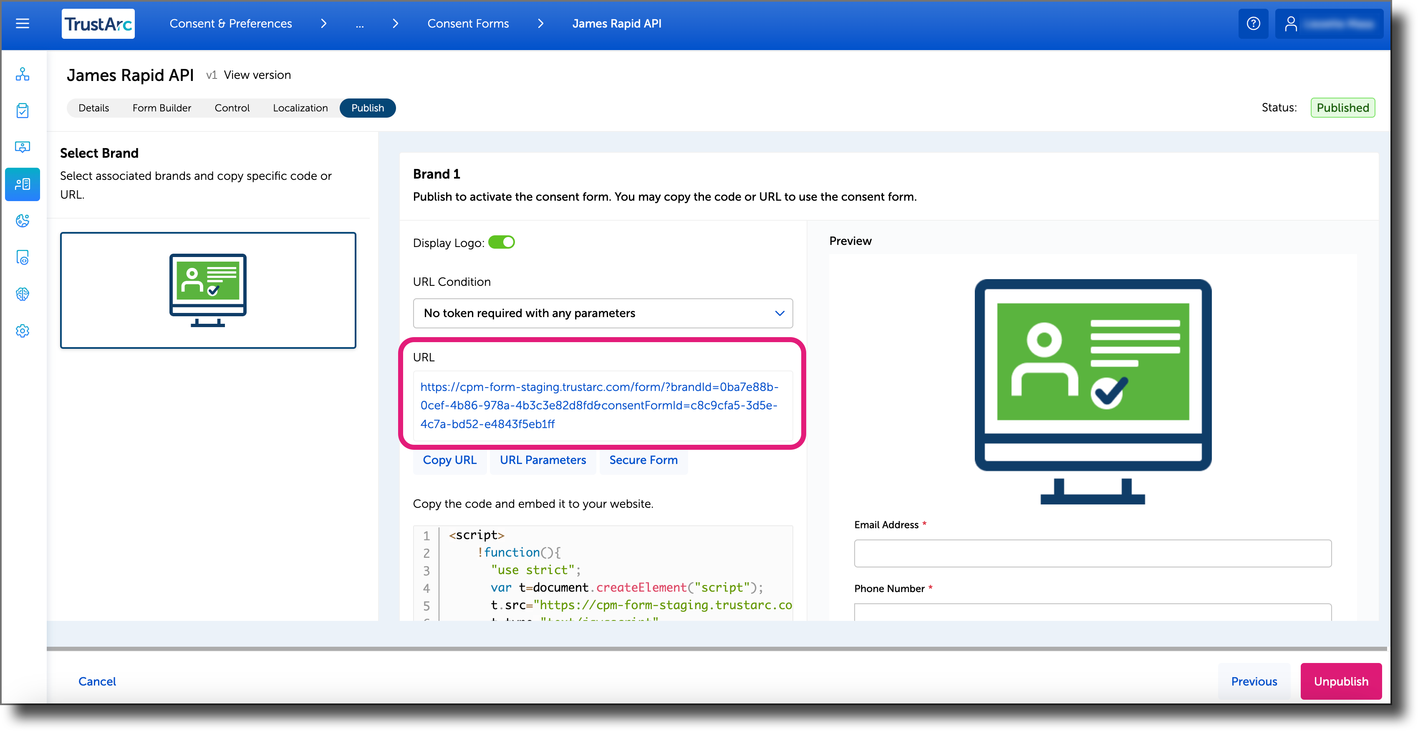
Task: Open the brain intelligence sidebar icon
Action: point(23,295)
